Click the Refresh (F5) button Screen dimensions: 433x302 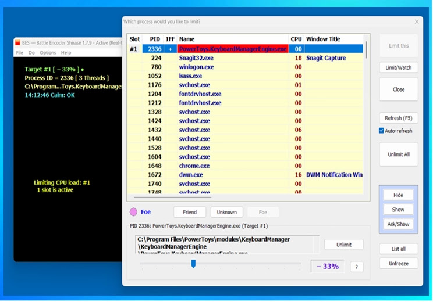[x=398, y=118]
